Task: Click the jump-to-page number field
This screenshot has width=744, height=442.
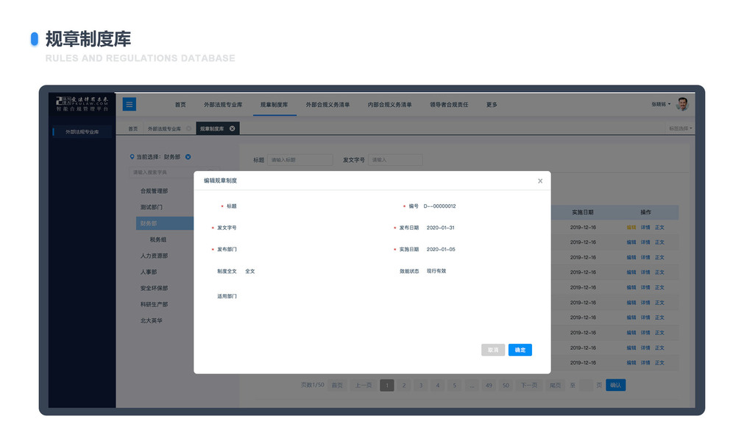Action: point(587,385)
